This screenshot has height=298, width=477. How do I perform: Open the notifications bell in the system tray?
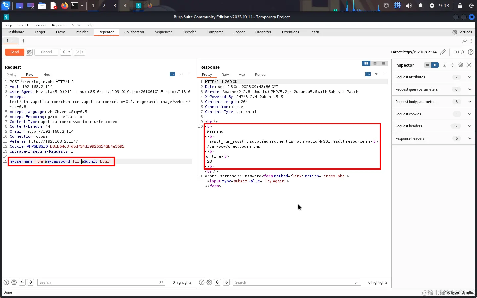point(421,5)
